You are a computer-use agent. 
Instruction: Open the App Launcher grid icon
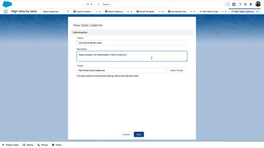[5, 12]
